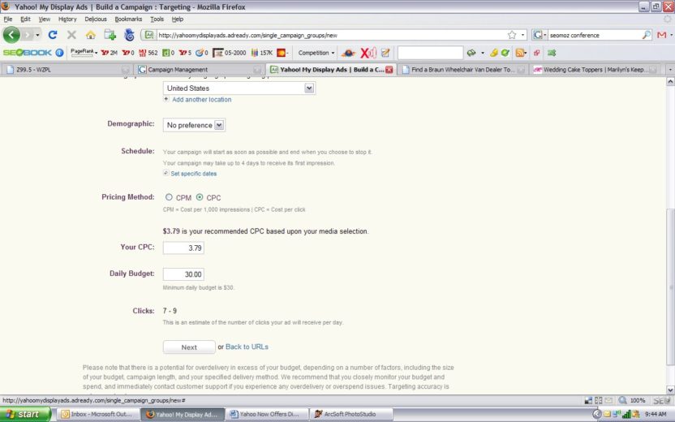Open the Demographic No preference dropdown

(x=194, y=125)
